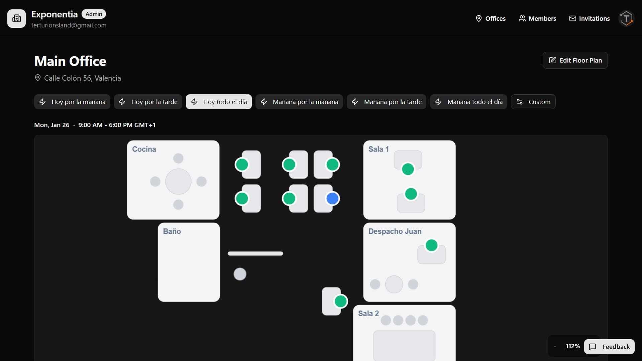Enable the Mañana por la mañana filter
The image size is (642, 361).
299,102
